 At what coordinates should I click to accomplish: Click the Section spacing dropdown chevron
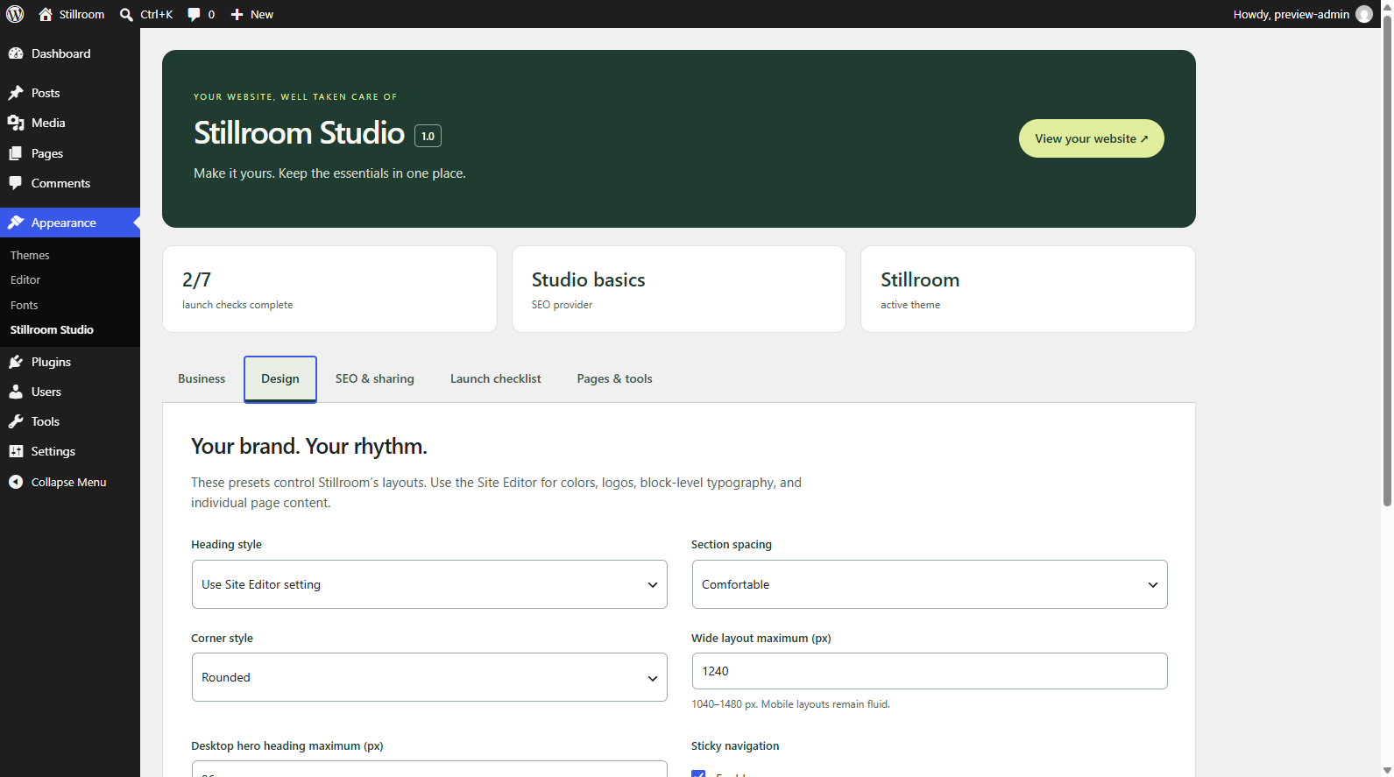1153,585
